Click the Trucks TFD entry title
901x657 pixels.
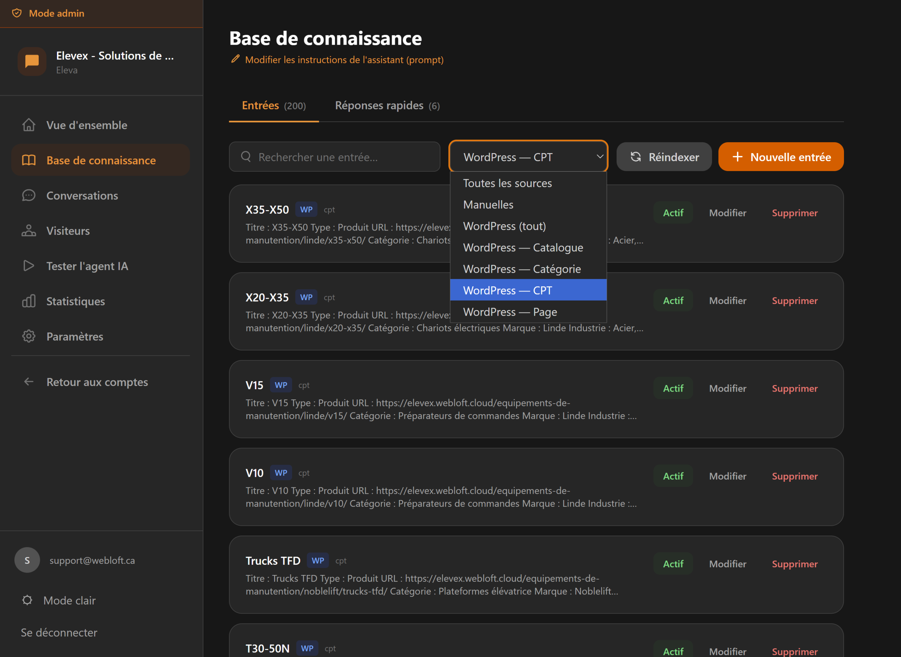coord(273,561)
